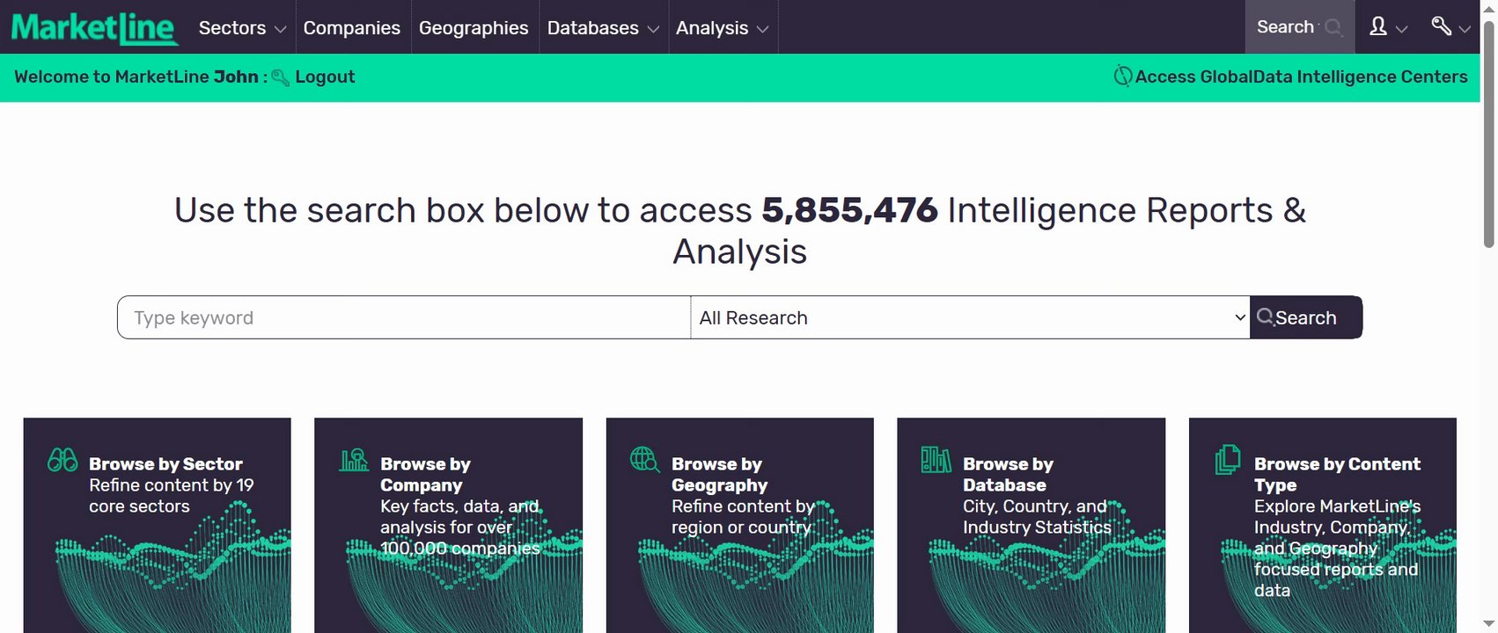The width and height of the screenshot is (1498, 633).
Task: Click 'Key facts, data, and analysis' company text
Action: coord(459,527)
